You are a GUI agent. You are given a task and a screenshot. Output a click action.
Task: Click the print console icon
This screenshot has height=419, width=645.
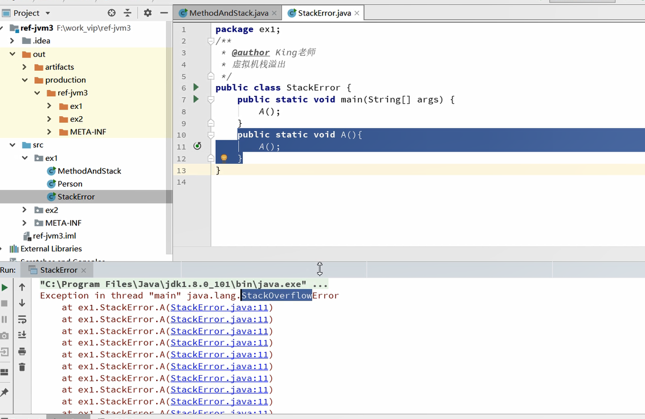coord(22,351)
